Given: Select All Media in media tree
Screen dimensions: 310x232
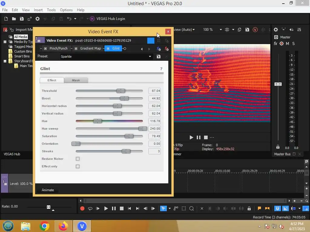Looking at the screenshot, I should click(21, 37).
